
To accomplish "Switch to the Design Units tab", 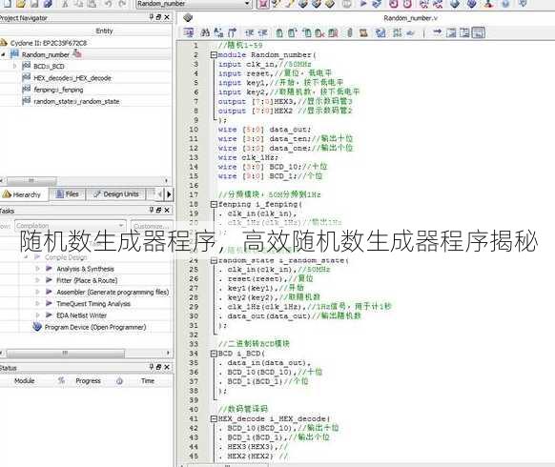I will pyautogui.click(x=116, y=194).
